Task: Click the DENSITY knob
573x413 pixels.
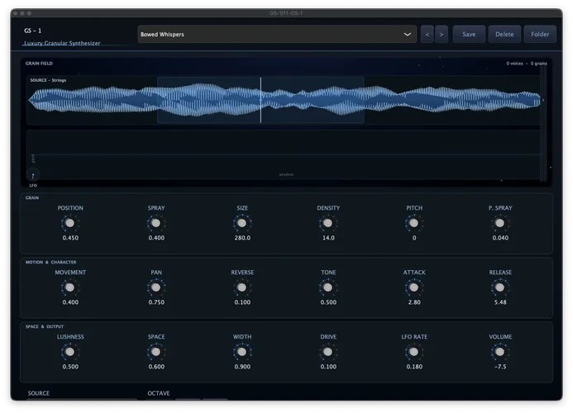Action: (327, 223)
